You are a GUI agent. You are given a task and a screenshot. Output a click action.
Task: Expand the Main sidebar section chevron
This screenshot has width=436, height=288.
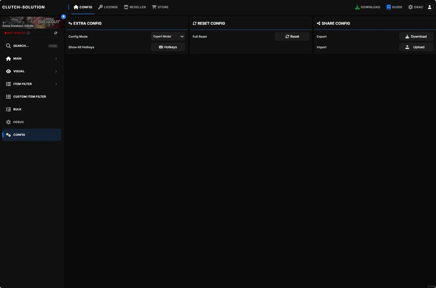coord(56,59)
